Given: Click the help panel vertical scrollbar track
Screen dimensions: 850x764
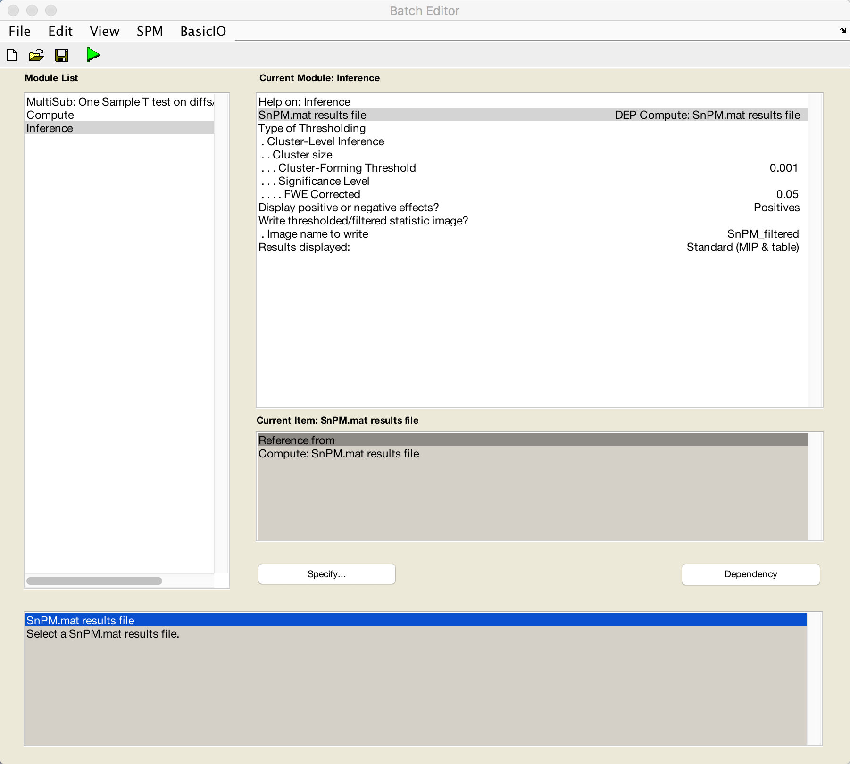Looking at the screenshot, I should click(x=814, y=679).
